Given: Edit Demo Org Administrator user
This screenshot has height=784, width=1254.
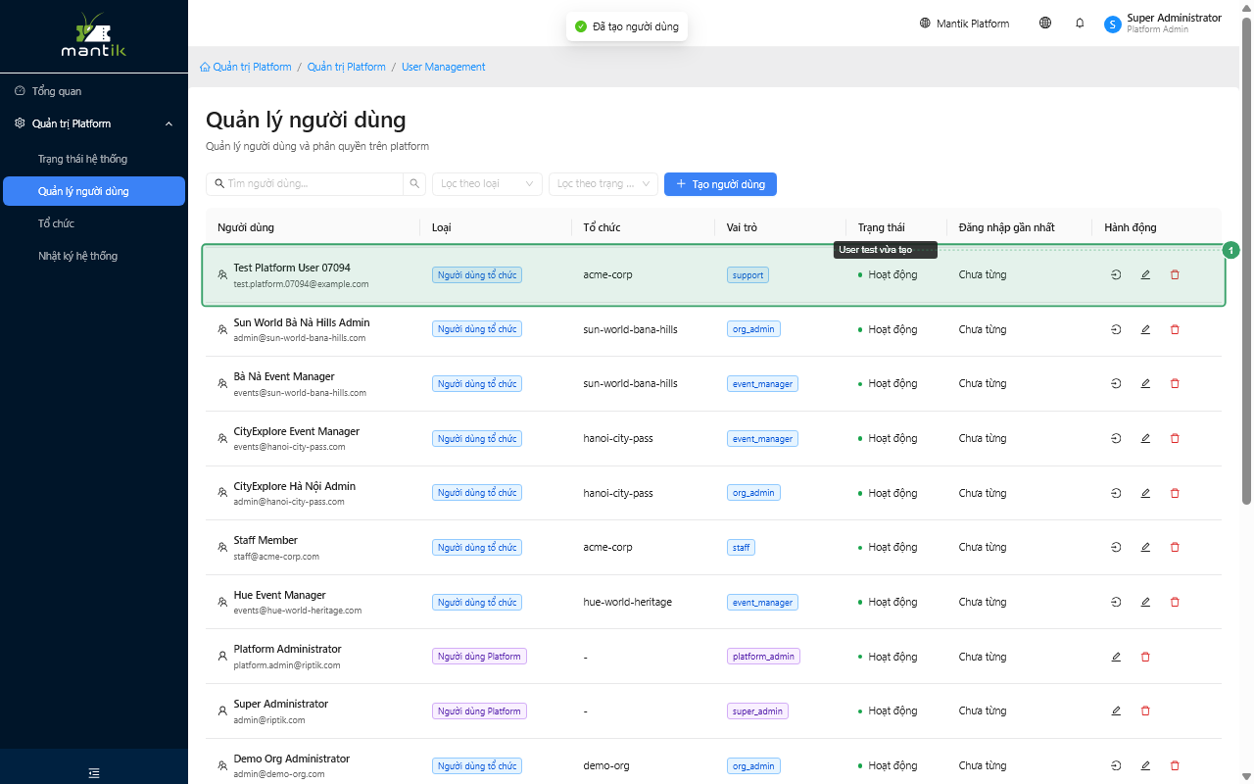Looking at the screenshot, I should coord(1145,765).
